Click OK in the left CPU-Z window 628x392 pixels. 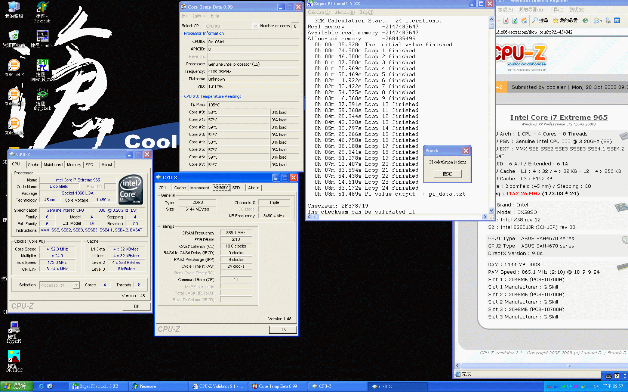click(x=136, y=307)
